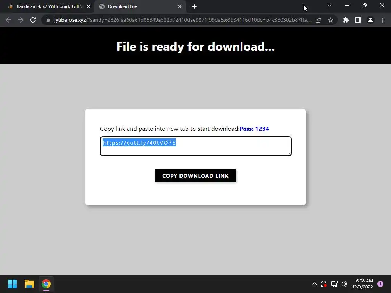Reload the current page
Screen dimensions: 391x293
(x=33, y=20)
